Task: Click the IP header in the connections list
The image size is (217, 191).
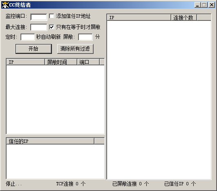Action: click(139, 18)
